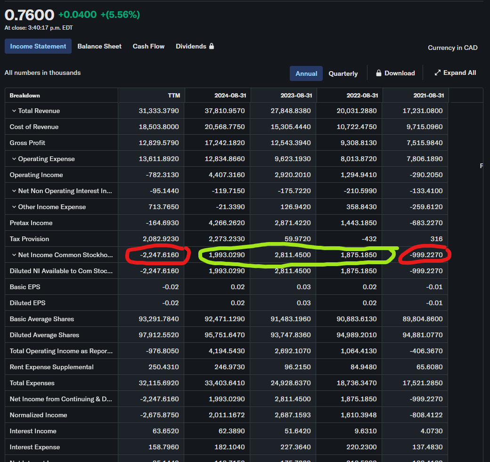490x462 pixels.
Task: Click the 2021-08-31 column header
Action: pos(428,96)
